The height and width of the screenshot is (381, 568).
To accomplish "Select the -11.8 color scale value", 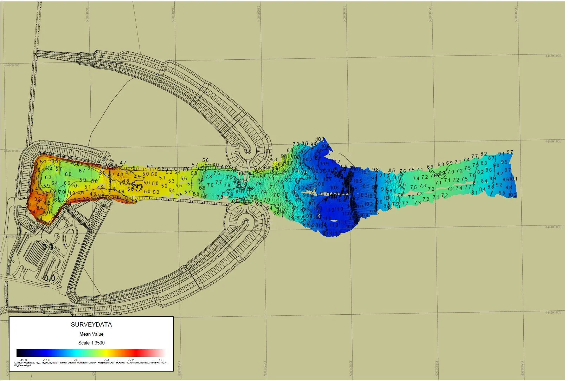I will tap(46, 360).
